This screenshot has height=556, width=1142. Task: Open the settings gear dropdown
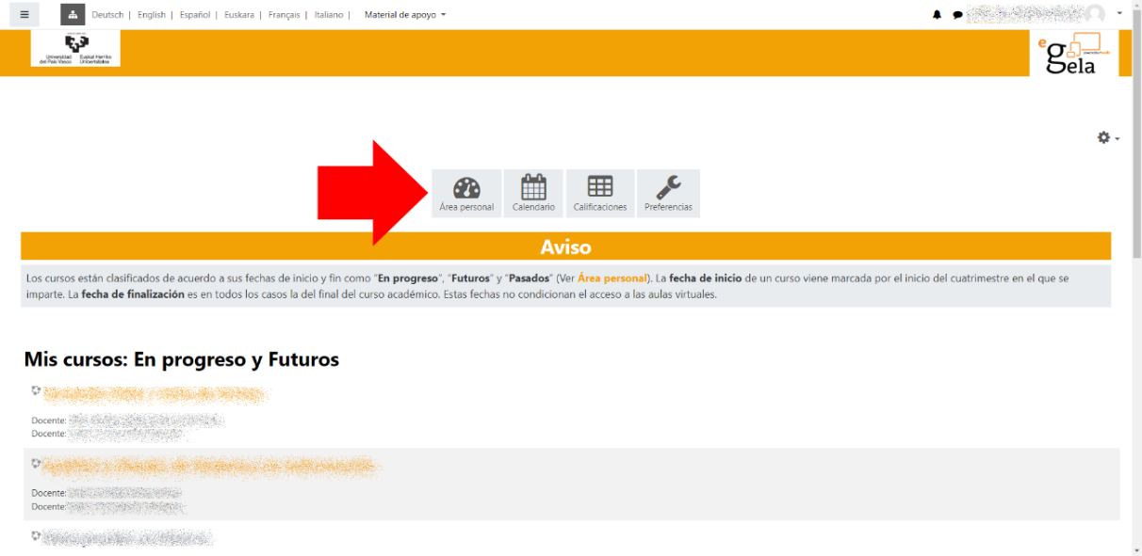[1108, 138]
